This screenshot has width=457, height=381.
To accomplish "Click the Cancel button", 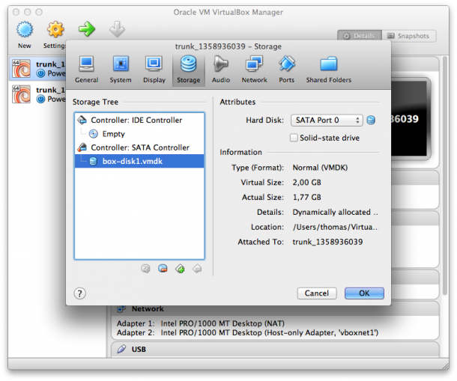I will [317, 293].
